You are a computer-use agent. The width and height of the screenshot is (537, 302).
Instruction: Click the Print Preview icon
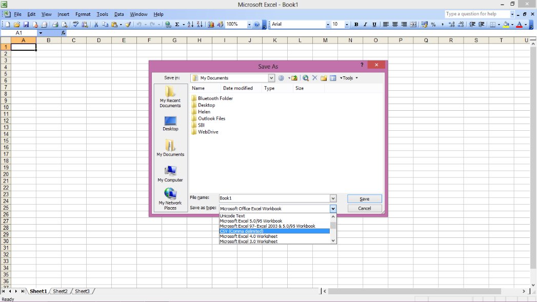tap(66, 24)
